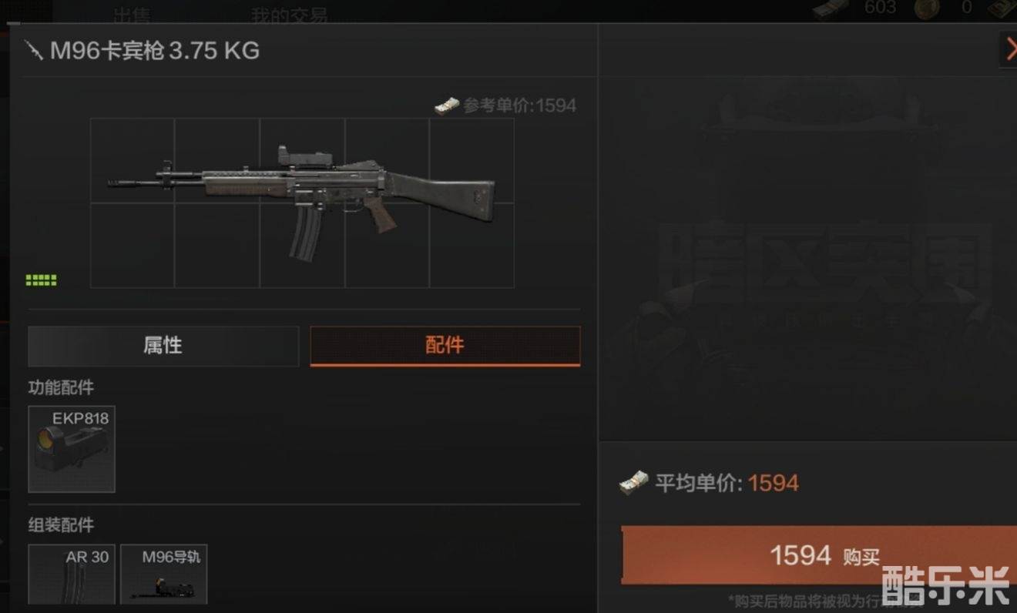Click the 参考单价:1594 reference price label

pyautogui.click(x=520, y=106)
